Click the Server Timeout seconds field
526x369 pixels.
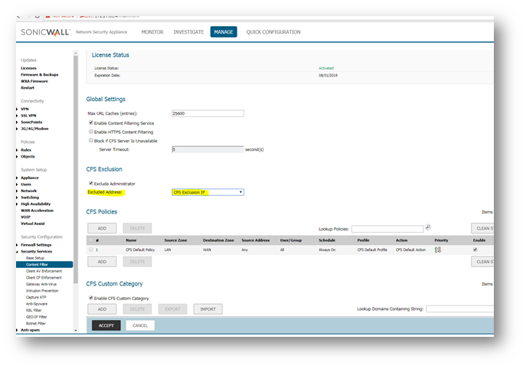coord(207,149)
